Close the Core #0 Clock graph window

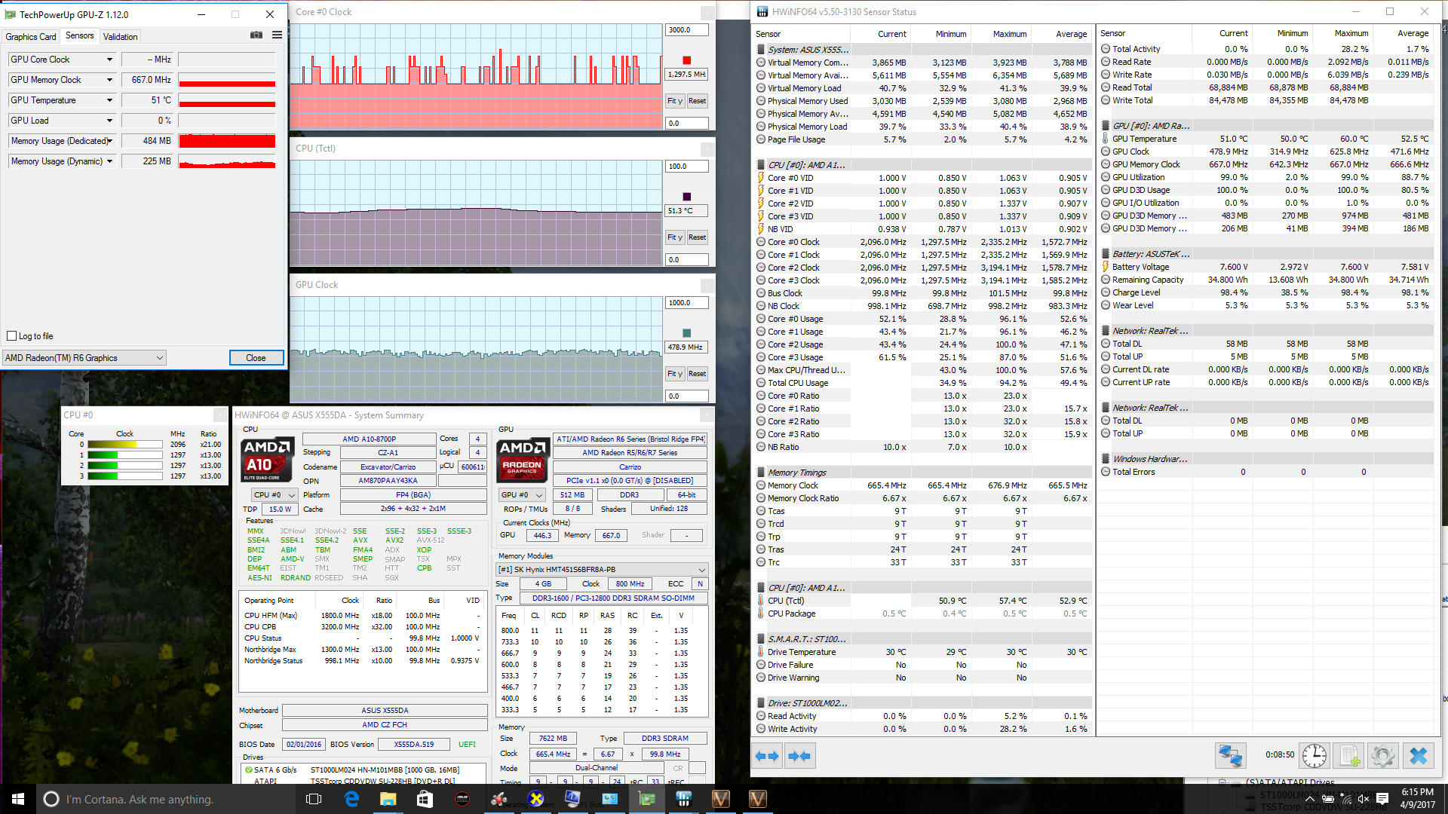pos(707,13)
